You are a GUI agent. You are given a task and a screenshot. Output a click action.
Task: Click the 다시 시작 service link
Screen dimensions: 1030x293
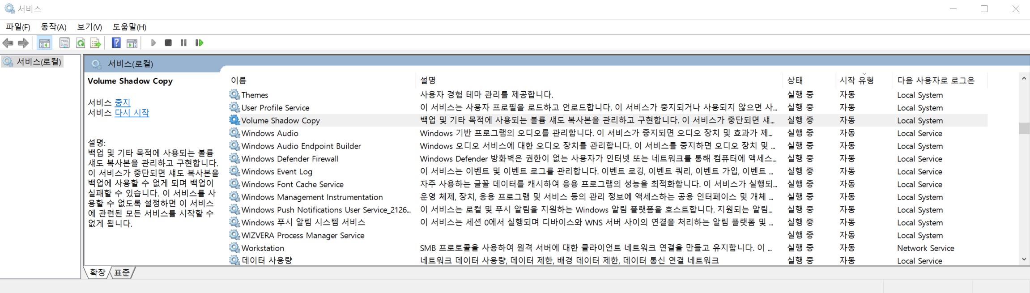132,113
